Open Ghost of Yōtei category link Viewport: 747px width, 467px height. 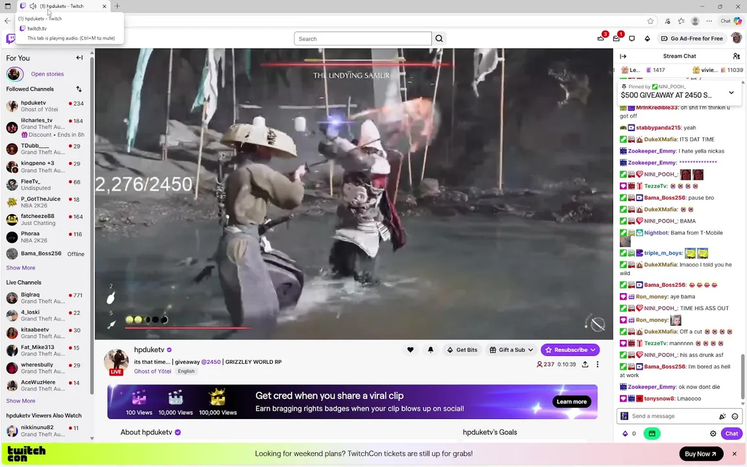[152, 371]
